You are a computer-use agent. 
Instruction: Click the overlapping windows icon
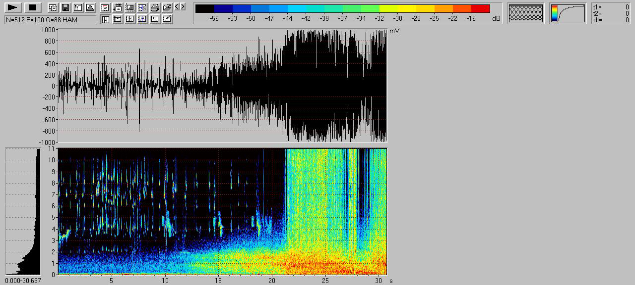click(53, 7)
